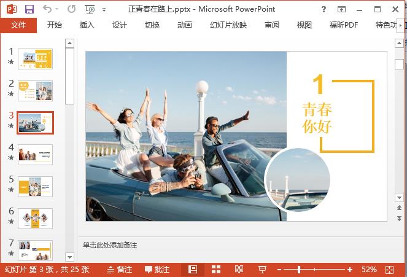The height and width of the screenshot is (277, 407).
Task: Open Customize Quick Access Toolbar dropdown
Action: [104, 10]
